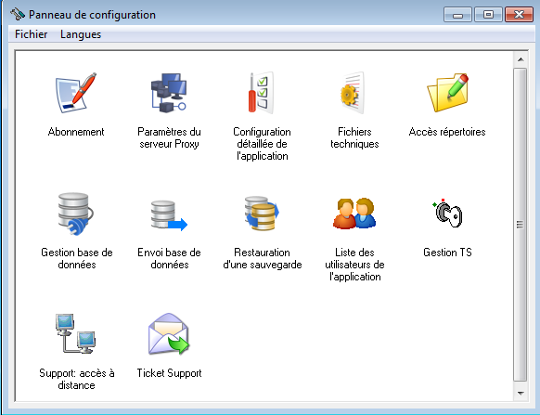
Task: Click the scrollbar down arrow
Action: click(521, 393)
